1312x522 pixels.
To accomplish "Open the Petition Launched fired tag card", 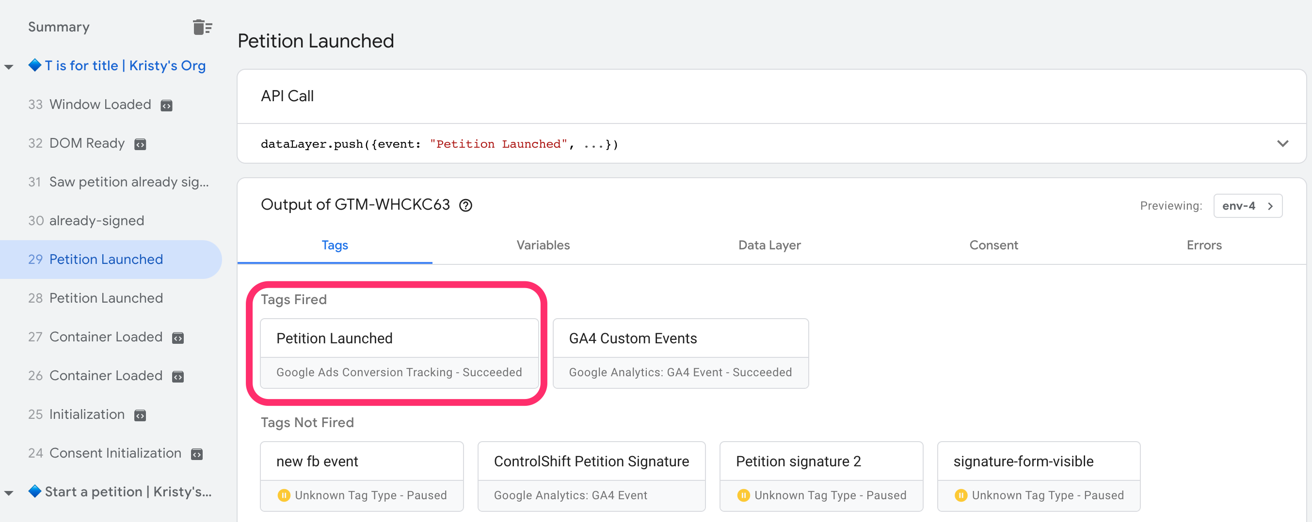I will 400,353.
